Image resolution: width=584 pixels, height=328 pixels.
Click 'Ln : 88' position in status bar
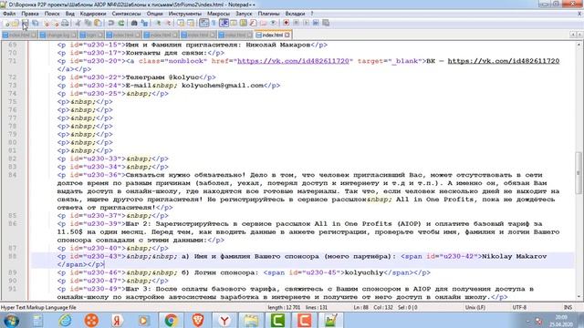click(x=361, y=308)
